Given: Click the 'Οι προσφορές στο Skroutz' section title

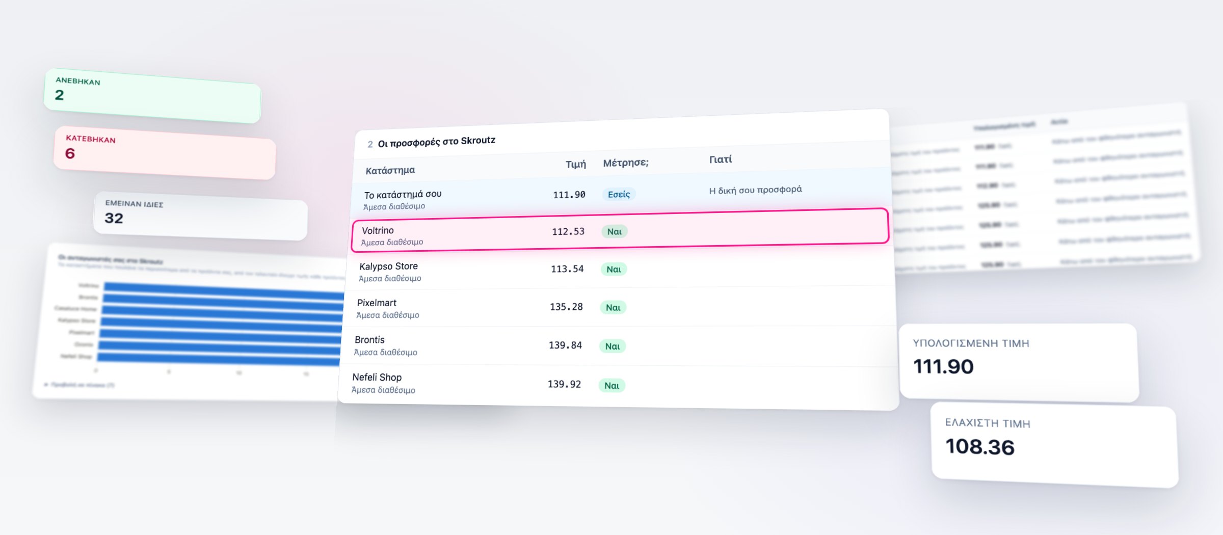Looking at the screenshot, I should [x=437, y=141].
